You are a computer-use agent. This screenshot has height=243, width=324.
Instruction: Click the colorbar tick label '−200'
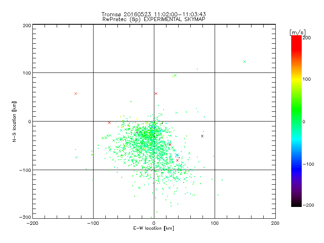pos(308,205)
